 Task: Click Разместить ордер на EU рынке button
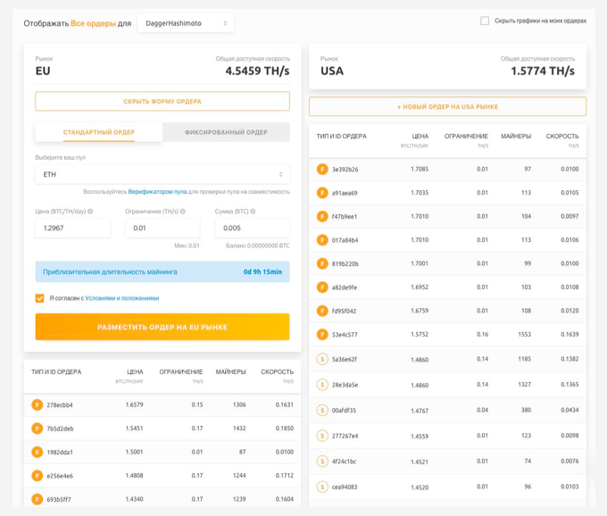[x=162, y=327]
